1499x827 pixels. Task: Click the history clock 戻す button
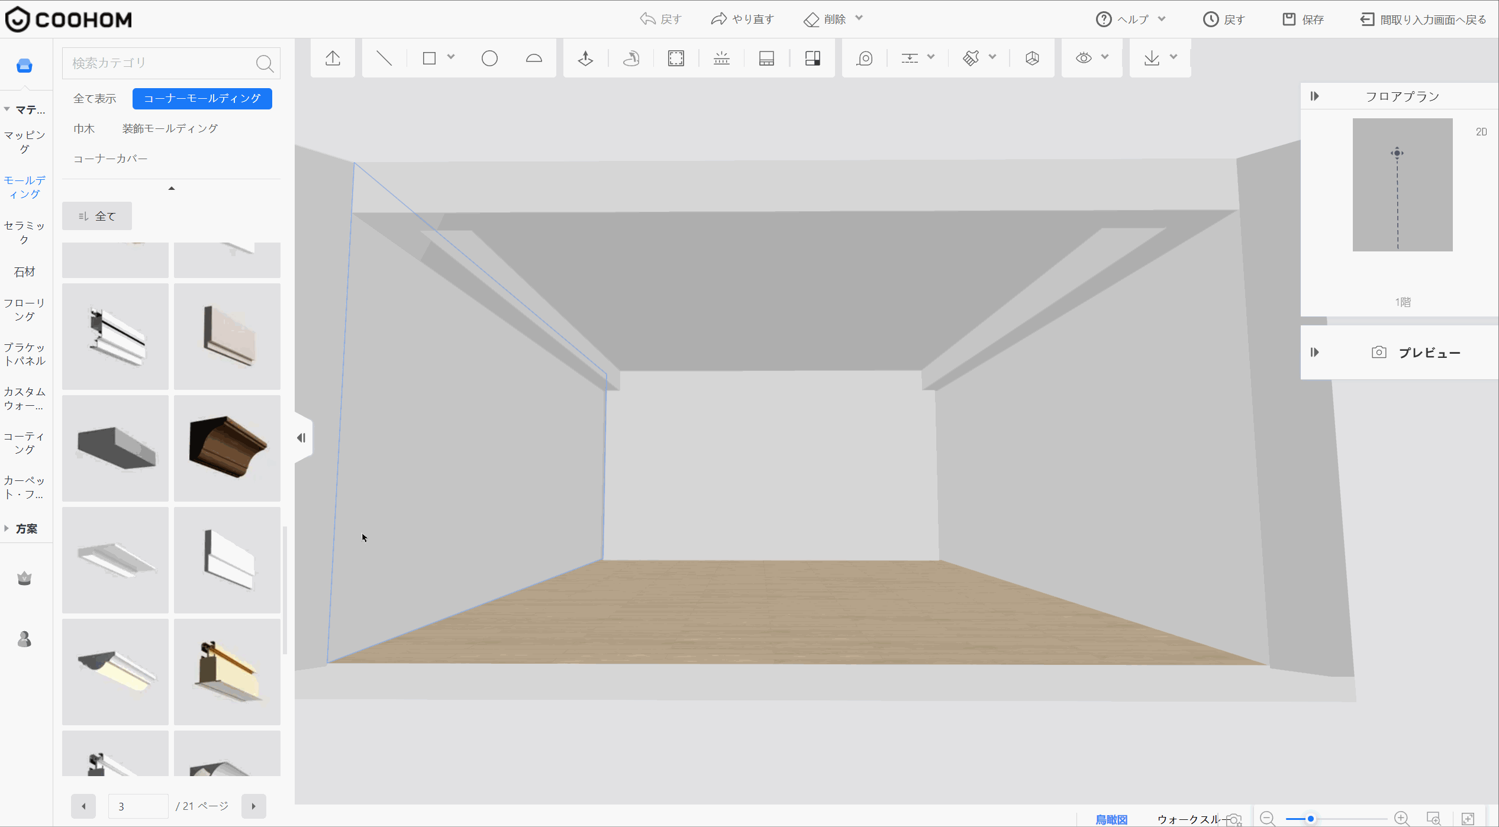tap(1224, 20)
